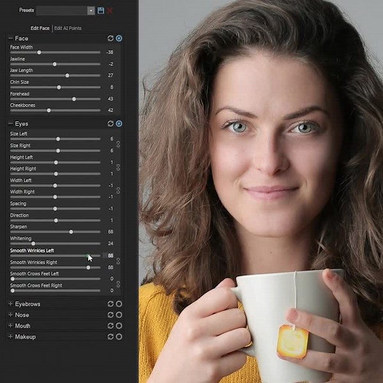Click the Whitening value 24
This screenshot has width=383, height=383.
(110, 243)
